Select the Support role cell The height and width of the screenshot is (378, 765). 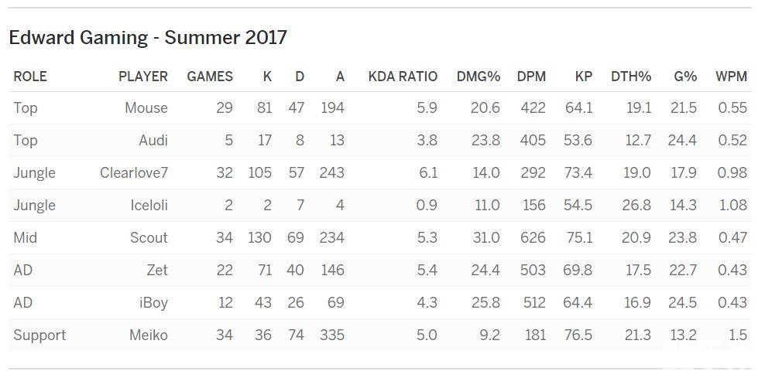pos(39,335)
